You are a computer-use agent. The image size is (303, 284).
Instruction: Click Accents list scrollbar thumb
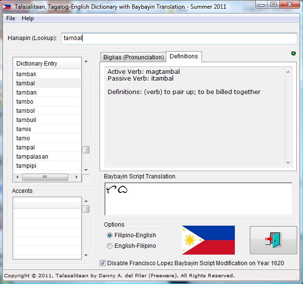tap(86, 209)
